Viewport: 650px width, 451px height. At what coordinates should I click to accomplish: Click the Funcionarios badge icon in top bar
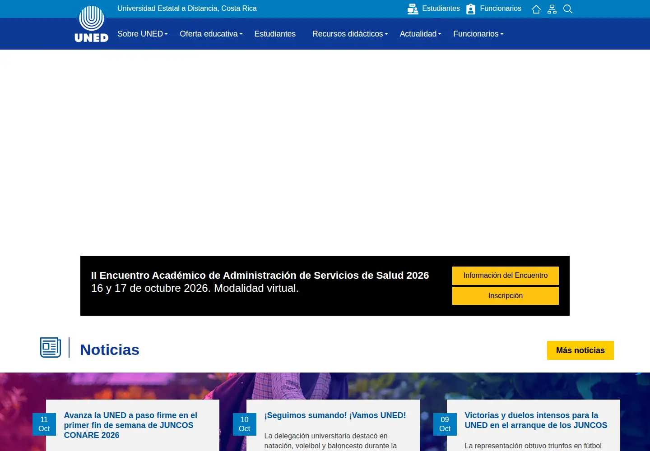[470, 9]
